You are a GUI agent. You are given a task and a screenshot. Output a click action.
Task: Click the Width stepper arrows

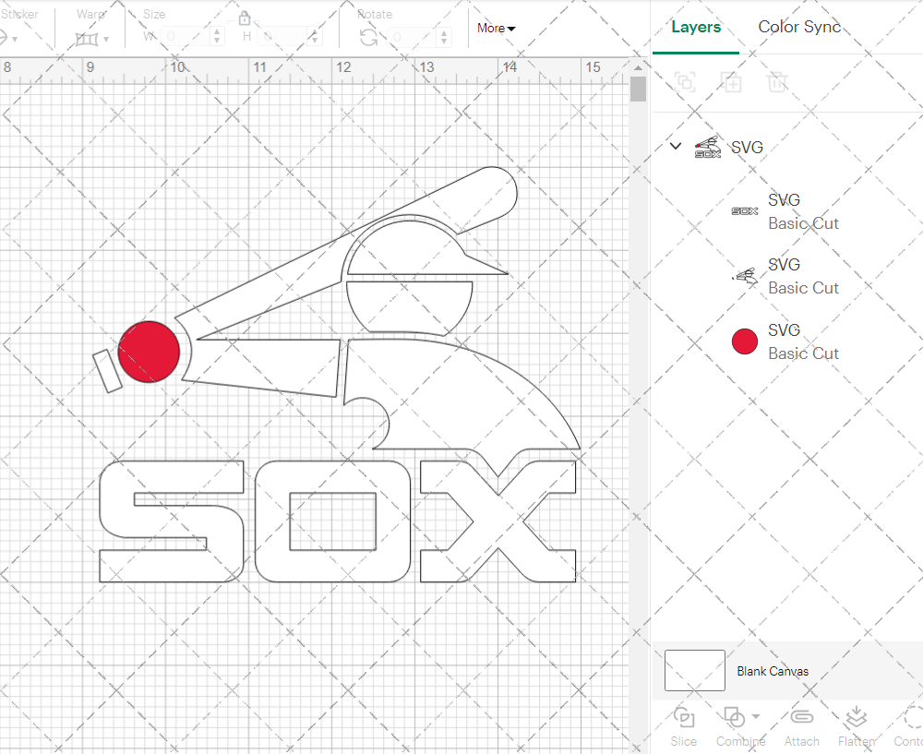[x=217, y=37]
